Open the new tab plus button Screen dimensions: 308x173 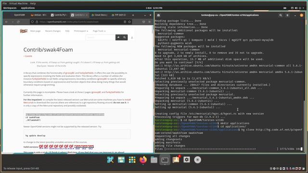tap(133, 15)
